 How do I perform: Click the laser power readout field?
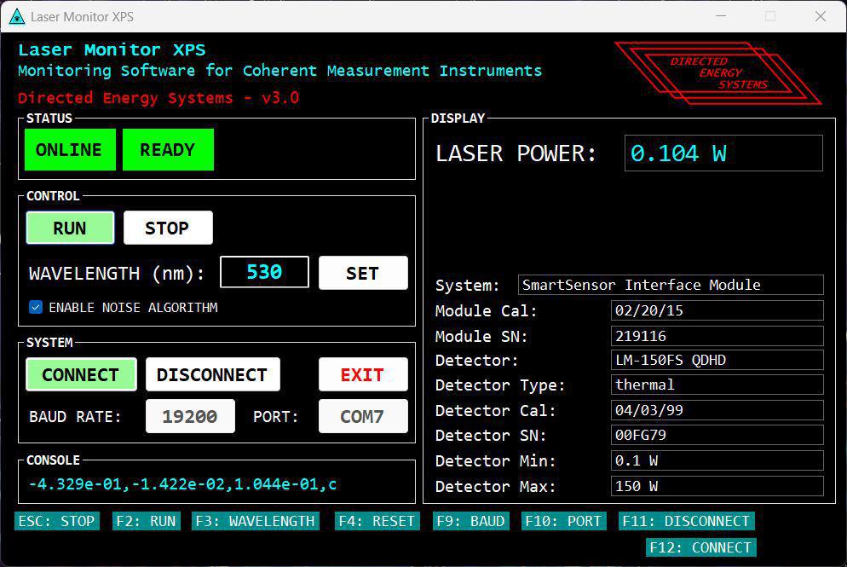(x=723, y=153)
